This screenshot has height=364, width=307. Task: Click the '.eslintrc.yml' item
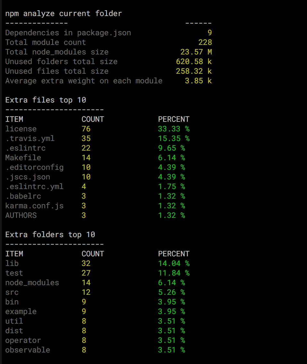click(34, 186)
